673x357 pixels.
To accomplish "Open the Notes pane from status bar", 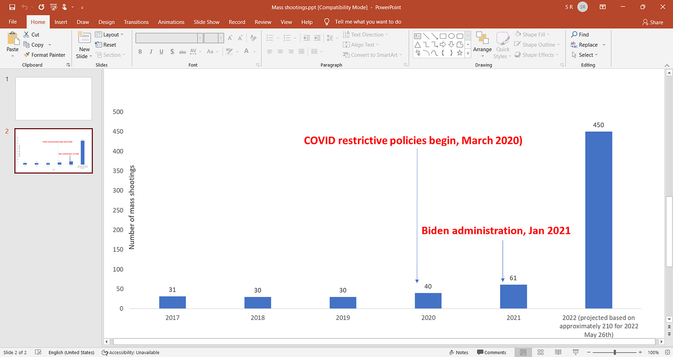I will [459, 352].
